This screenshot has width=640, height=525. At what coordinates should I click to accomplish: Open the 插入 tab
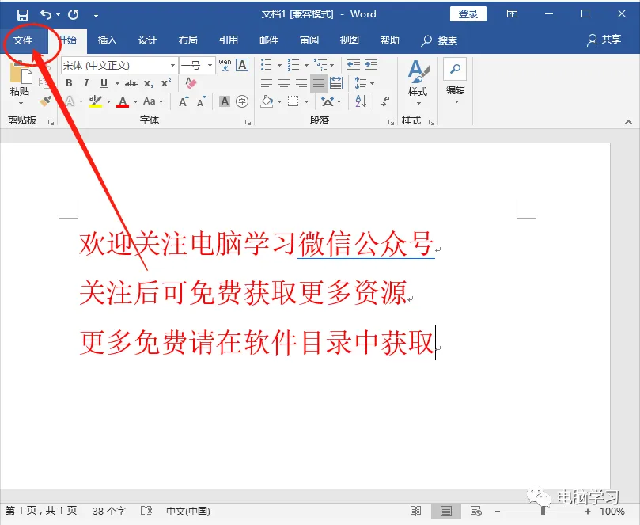tap(108, 40)
